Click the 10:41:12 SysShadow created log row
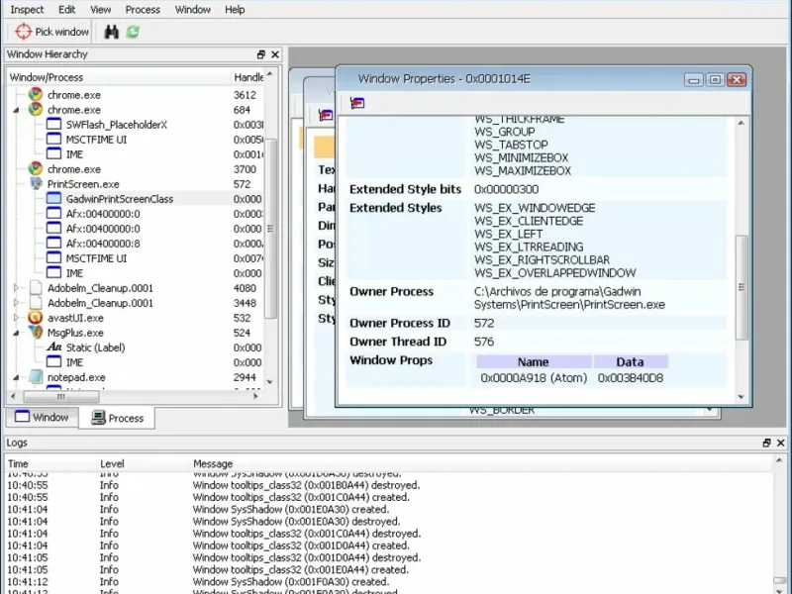Image resolution: width=792 pixels, height=594 pixels. pos(389,582)
